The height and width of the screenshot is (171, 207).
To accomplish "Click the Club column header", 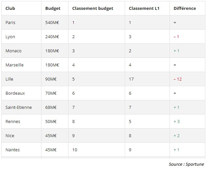I will pos(10,9).
